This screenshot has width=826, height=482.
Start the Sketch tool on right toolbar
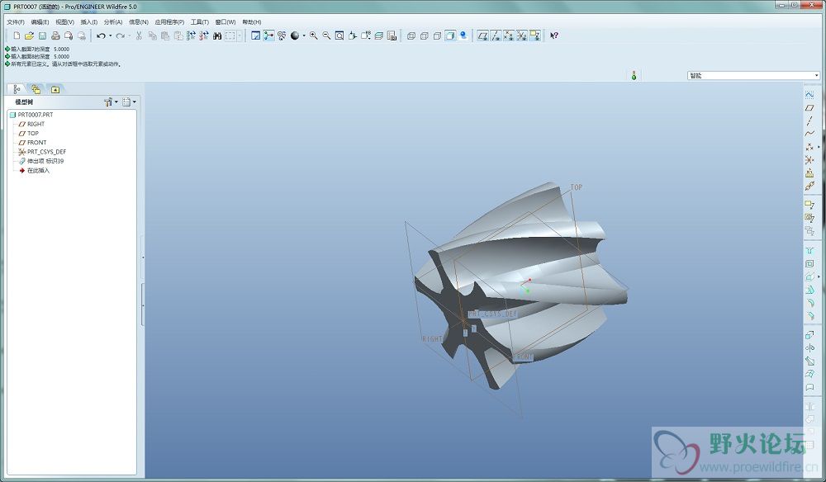[809, 94]
